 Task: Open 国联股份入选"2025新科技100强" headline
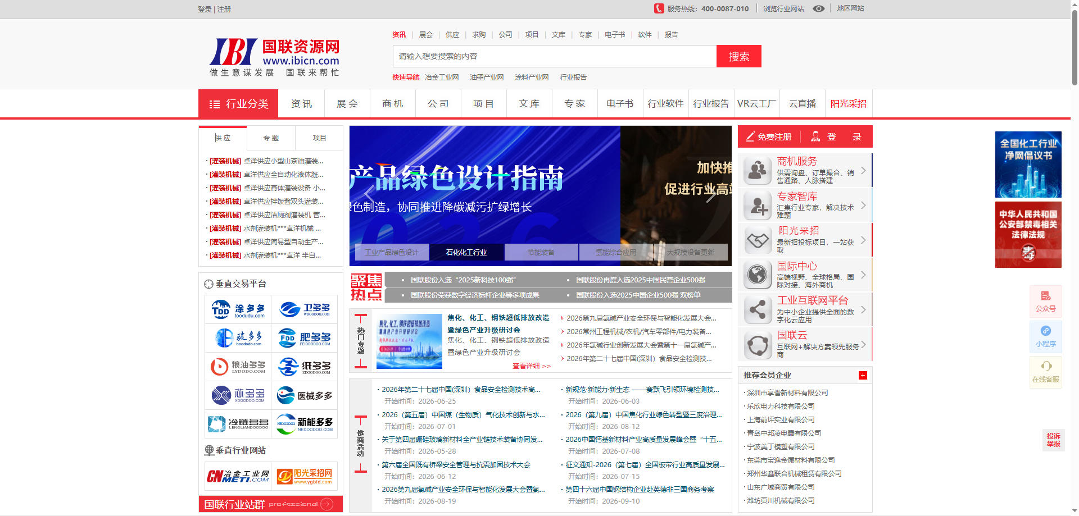tap(463, 280)
